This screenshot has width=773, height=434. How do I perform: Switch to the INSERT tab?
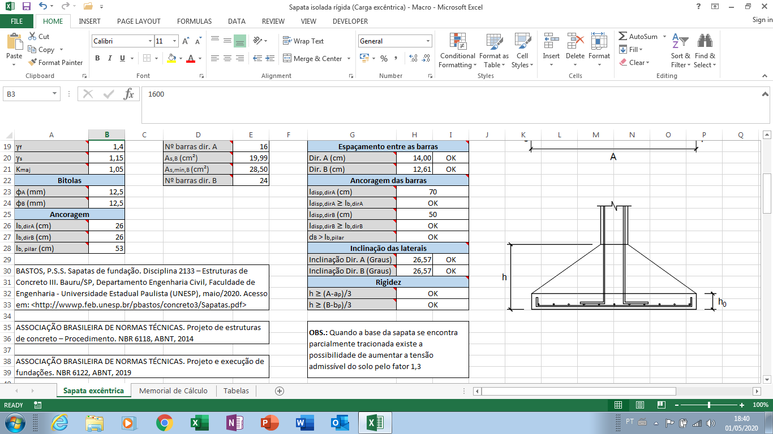[x=90, y=21]
